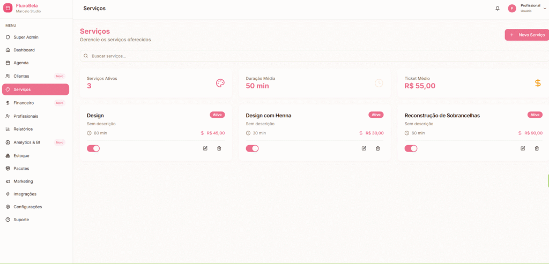Delete the Design com Henna service
Screen dimensions: 549x264
point(377,148)
